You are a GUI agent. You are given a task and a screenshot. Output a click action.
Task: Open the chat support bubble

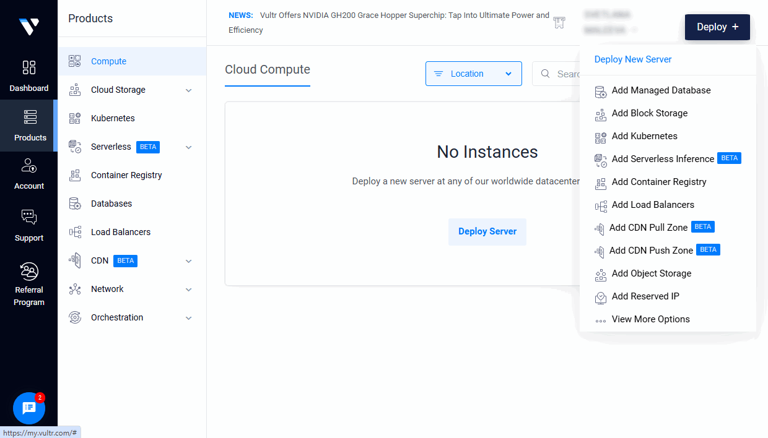click(x=28, y=408)
